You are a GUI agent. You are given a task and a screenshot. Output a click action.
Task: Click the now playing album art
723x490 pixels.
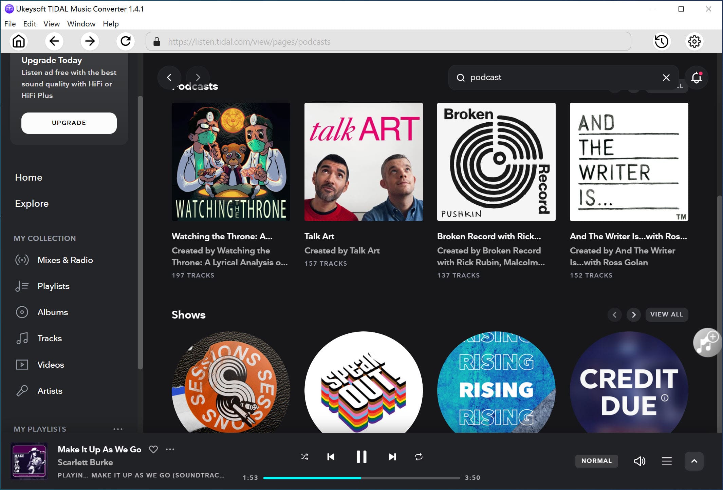pyautogui.click(x=29, y=461)
